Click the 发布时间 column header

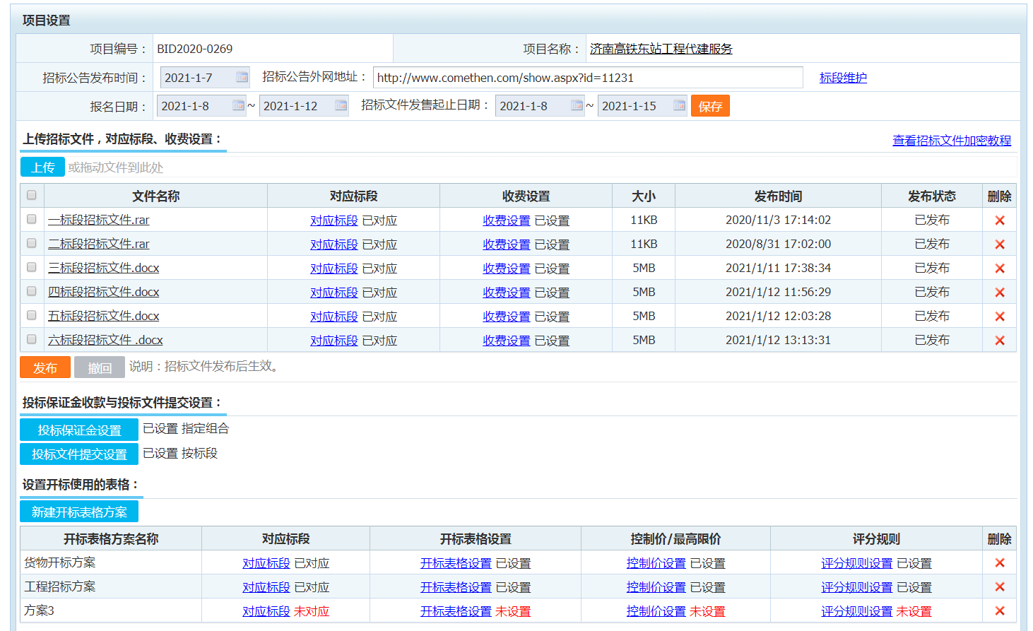(778, 196)
